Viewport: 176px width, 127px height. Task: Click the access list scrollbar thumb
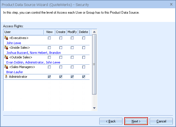(94, 64)
